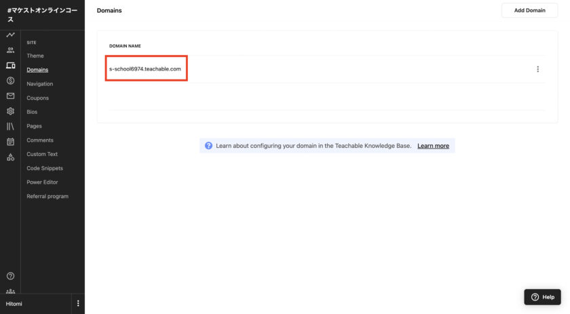Open the Settings gear icon
This screenshot has width=570, height=314.
coord(11,111)
